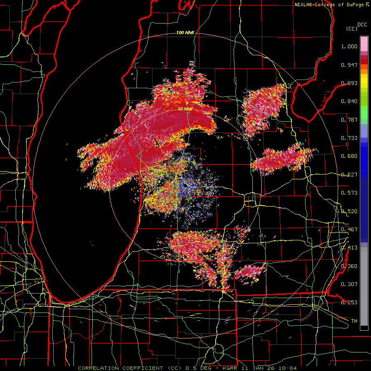Select the 0.733 scale value
The width and height of the screenshot is (371, 371).
pos(349,138)
